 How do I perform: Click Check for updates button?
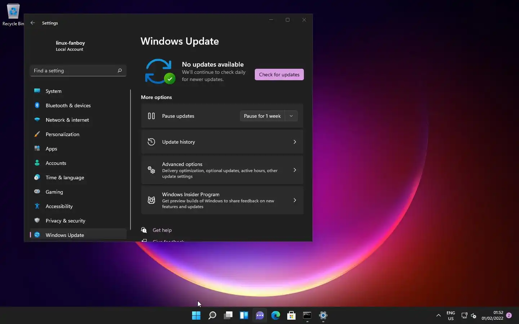coord(279,75)
